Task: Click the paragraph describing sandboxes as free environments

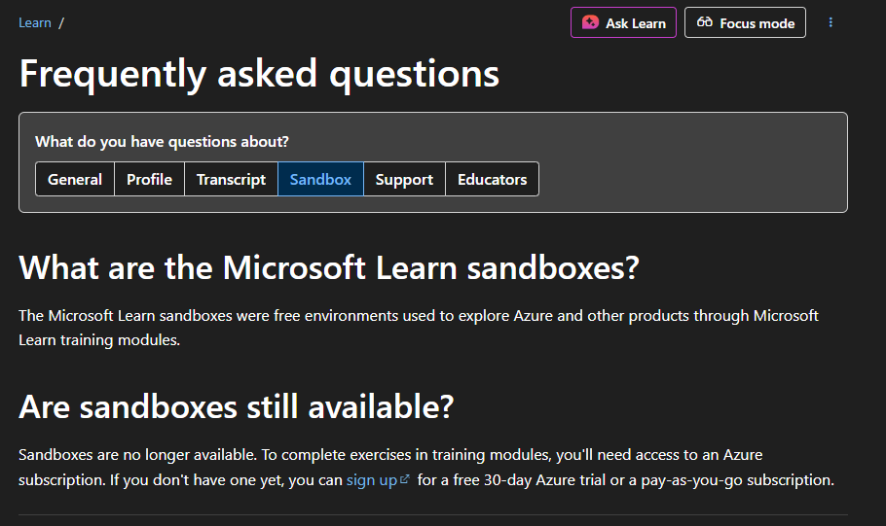Action: coord(418,328)
